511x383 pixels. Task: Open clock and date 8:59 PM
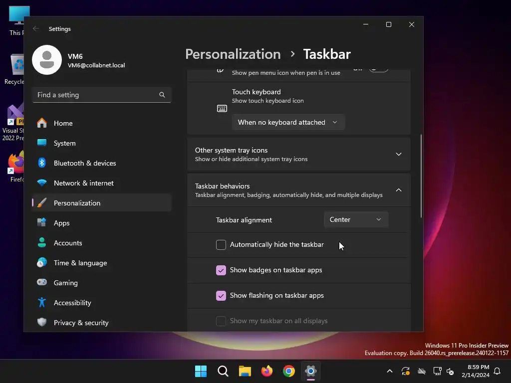tap(476, 371)
